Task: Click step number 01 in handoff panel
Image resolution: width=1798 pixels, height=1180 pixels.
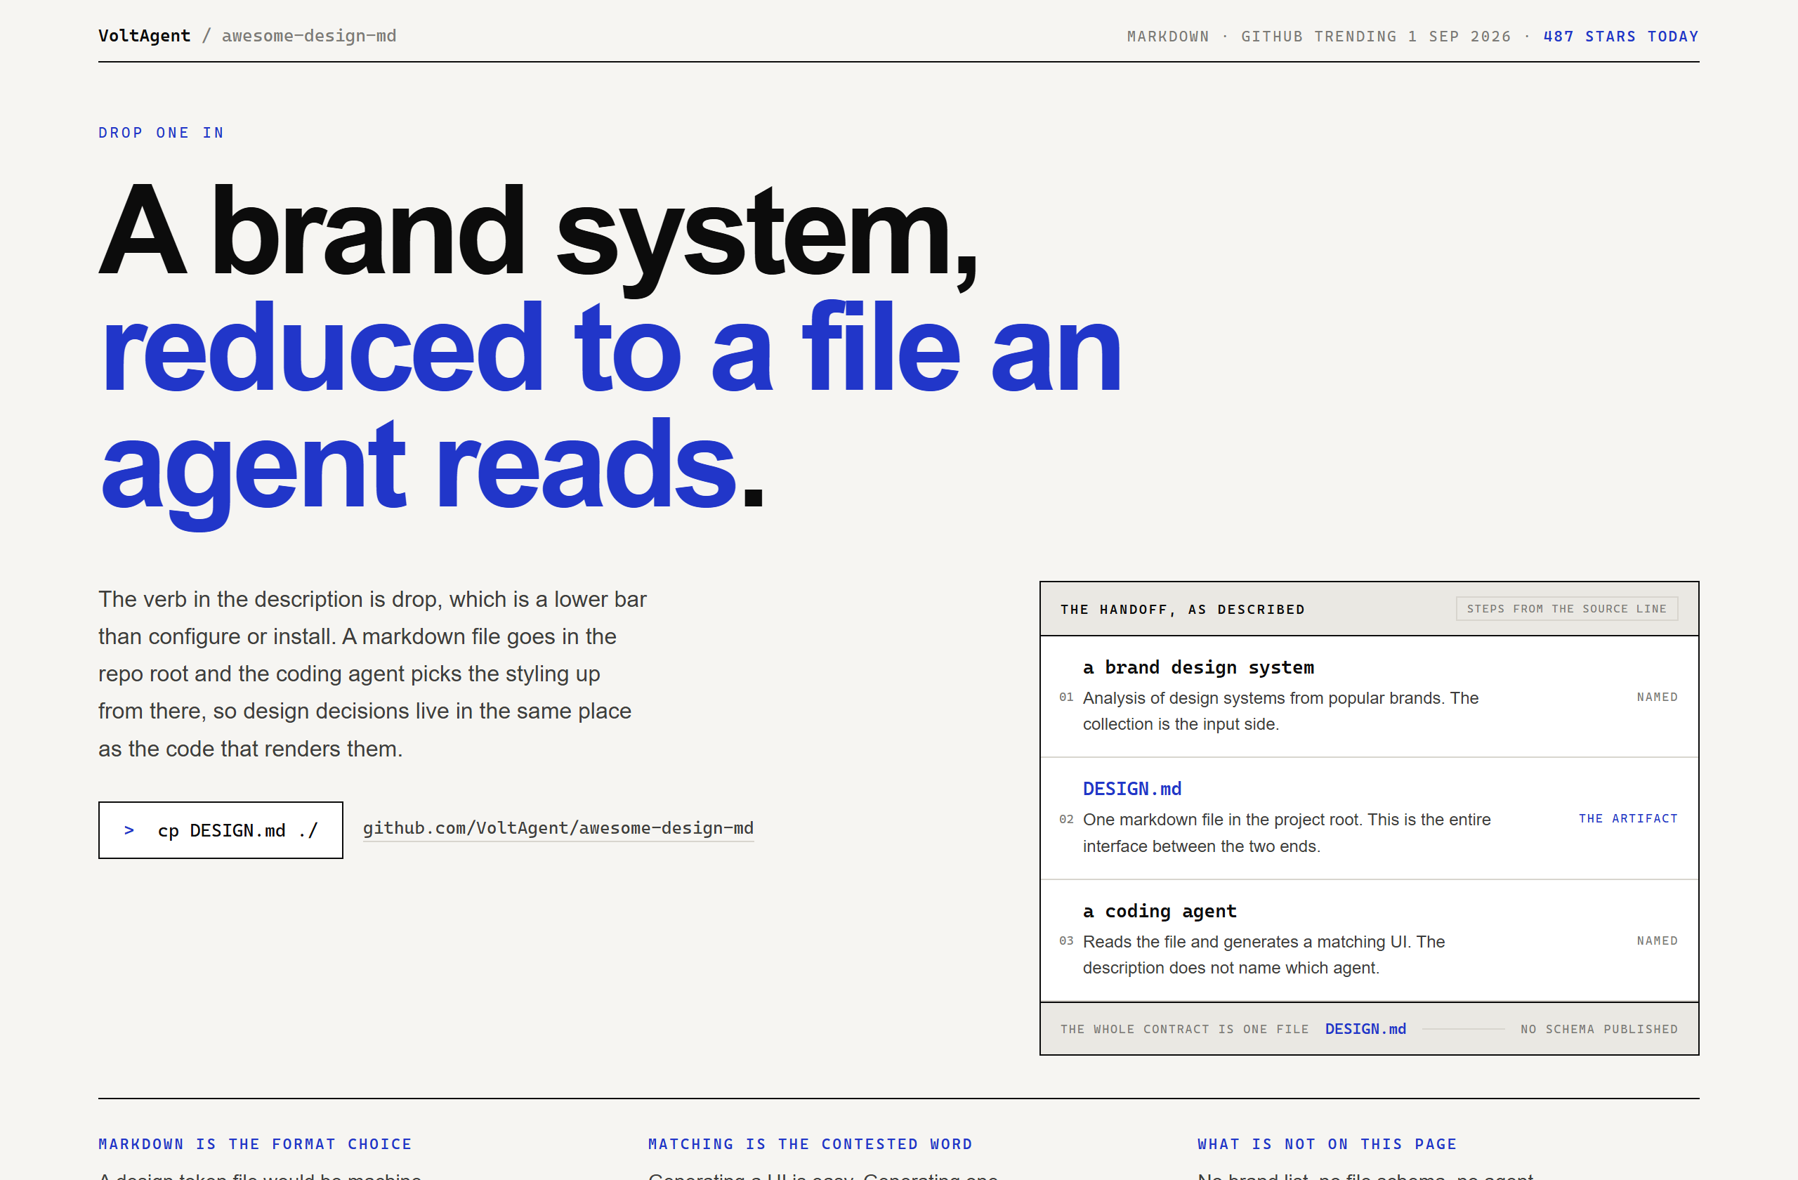Action: tap(1066, 697)
